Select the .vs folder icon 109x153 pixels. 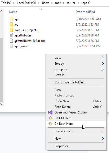[11, 24]
